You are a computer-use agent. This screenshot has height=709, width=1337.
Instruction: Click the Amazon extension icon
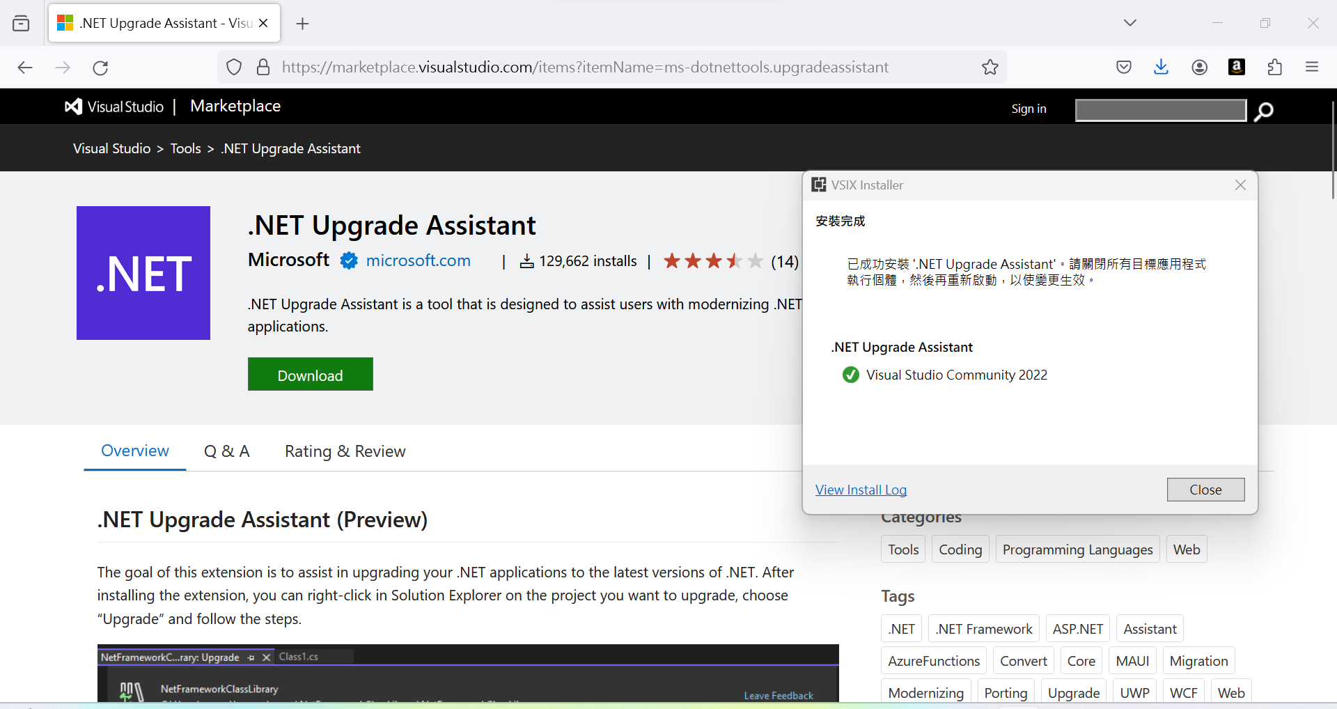(1237, 67)
